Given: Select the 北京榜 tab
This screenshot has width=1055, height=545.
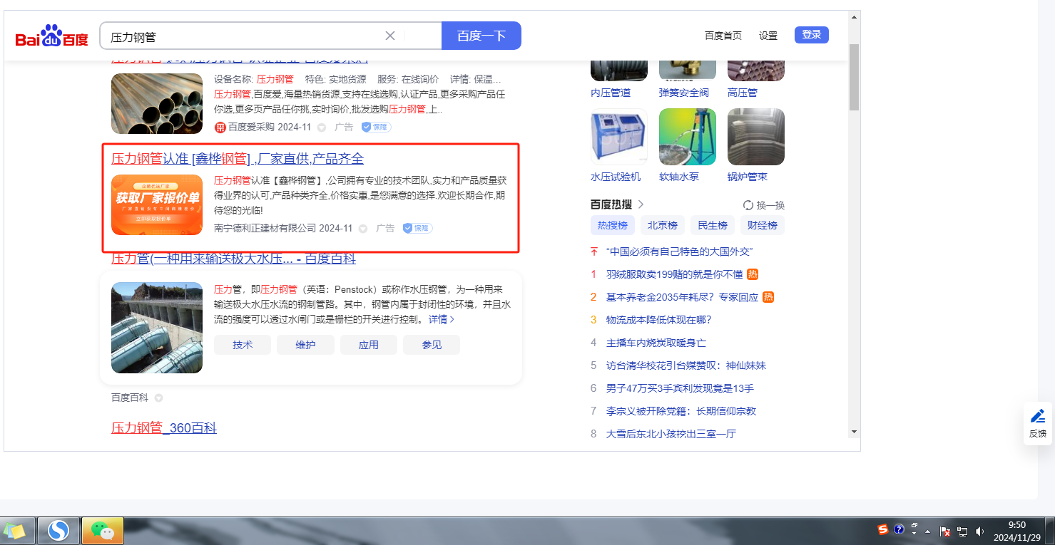Looking at the screenshot, I should click(663, 226).
